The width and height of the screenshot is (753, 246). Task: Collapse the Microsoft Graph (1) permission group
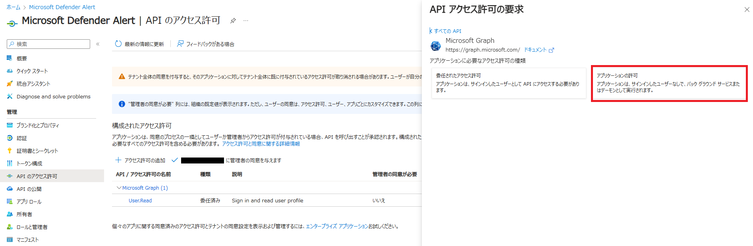119,188
